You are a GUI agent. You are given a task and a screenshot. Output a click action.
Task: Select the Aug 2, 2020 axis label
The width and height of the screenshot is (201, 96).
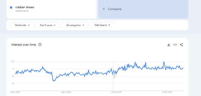[x=66, y=92]
